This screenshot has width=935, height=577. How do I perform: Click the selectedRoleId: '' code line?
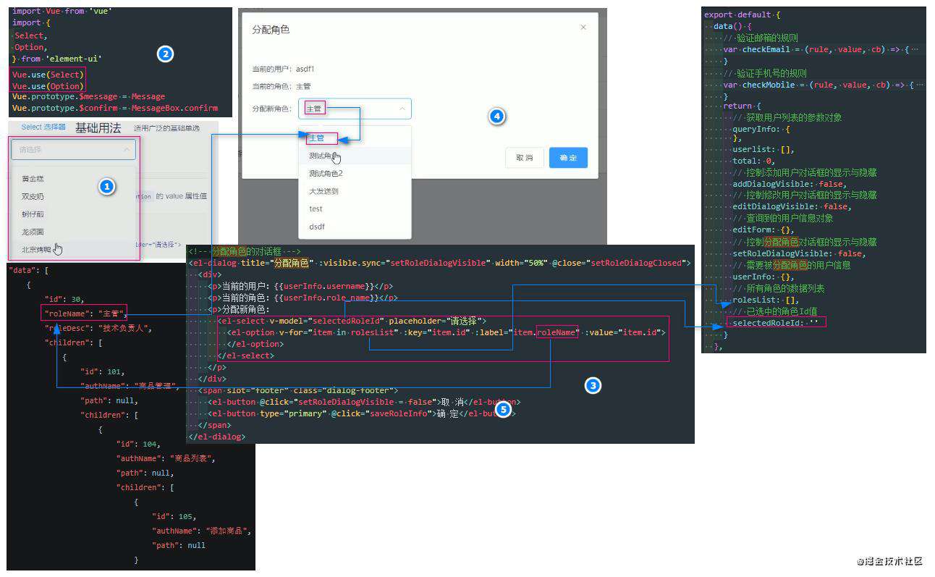pos(775,323)
